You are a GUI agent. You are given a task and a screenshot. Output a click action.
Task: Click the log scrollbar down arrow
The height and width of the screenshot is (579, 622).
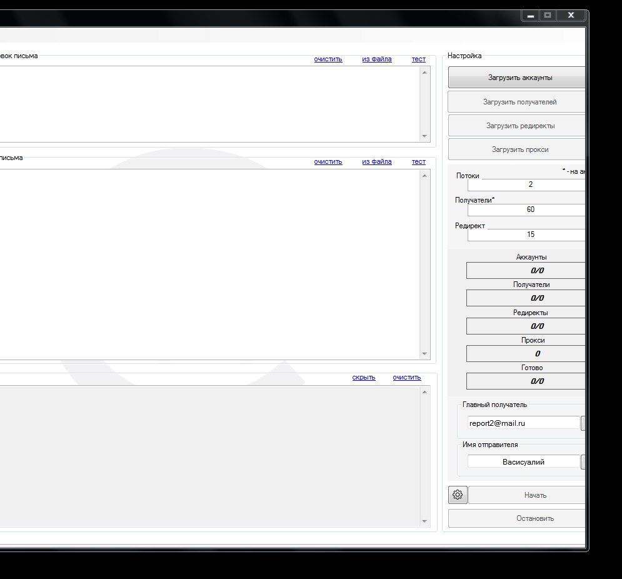coord(424,521)
